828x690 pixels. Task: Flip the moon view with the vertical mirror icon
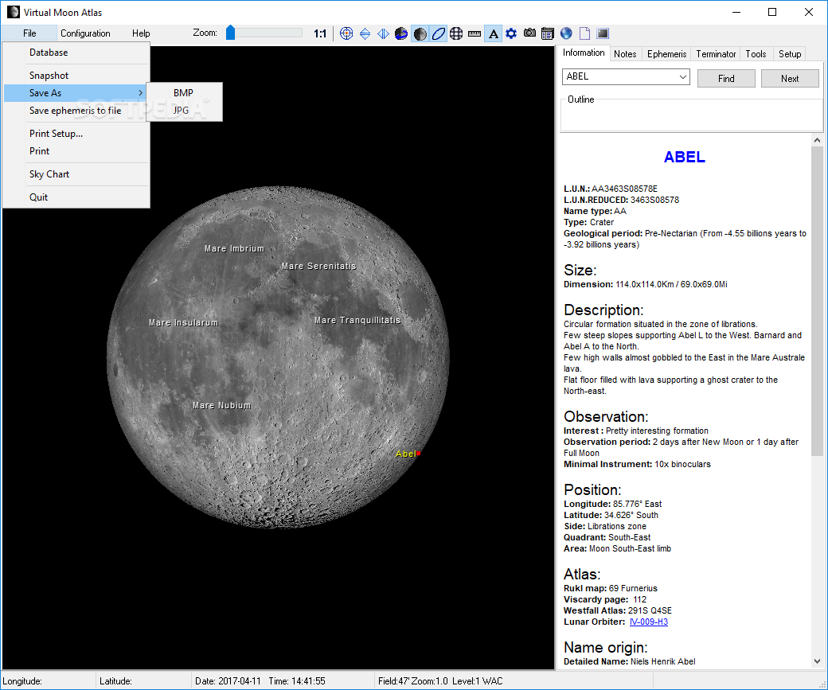point(365,33)
